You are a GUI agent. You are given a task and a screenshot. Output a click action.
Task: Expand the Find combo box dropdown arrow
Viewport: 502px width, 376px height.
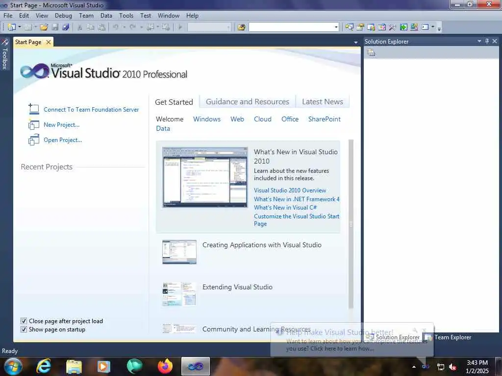pyautogui.click(x=336, y=27)
